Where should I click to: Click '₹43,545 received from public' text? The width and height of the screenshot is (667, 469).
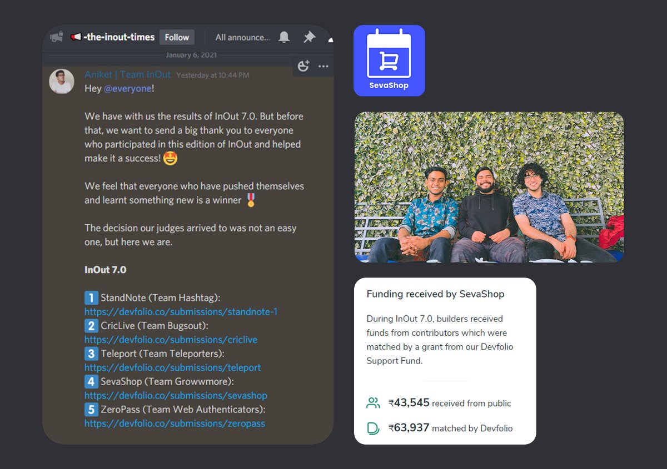coord(450,403)
